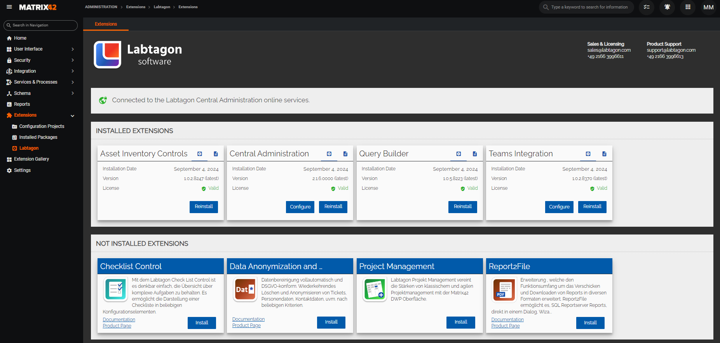Click the notifications bell icon
The width and height of the screenshot is (720, 343).
667,7
